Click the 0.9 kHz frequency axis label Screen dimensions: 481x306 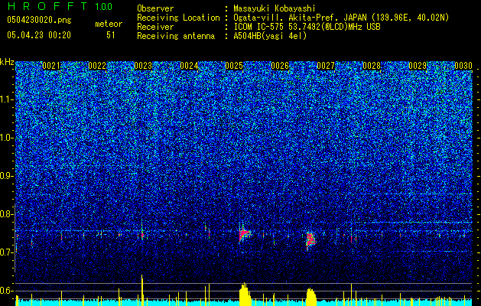coord(7,176)
